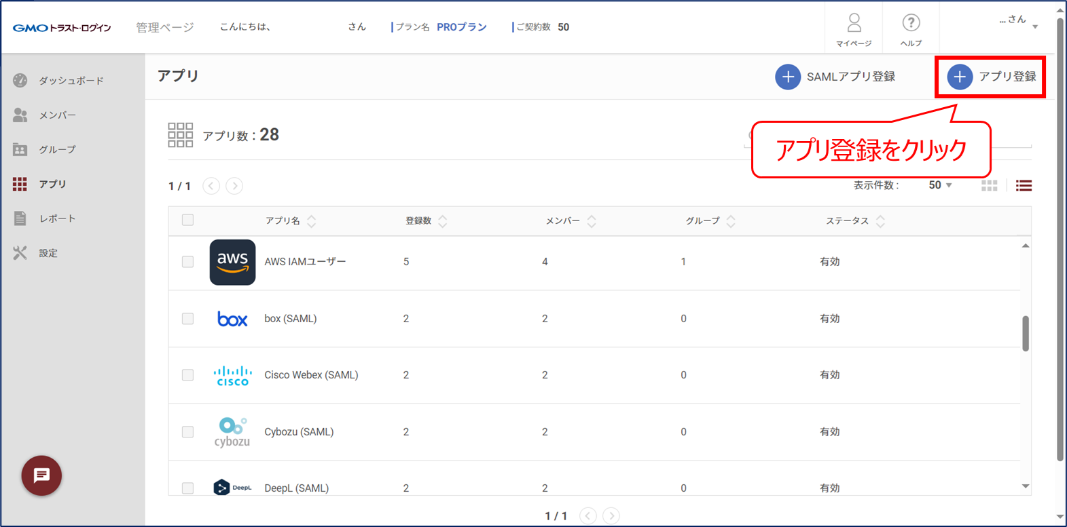The width and height of the screenshot is (1067, 527).
Task: Click the box app logo
Action: pyautogui.click(x=232, y=319)
